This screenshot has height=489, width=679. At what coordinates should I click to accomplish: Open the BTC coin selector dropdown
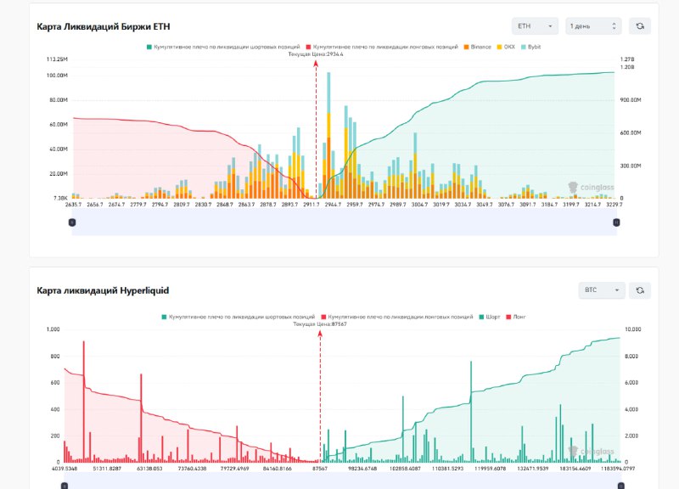(601, 290)
